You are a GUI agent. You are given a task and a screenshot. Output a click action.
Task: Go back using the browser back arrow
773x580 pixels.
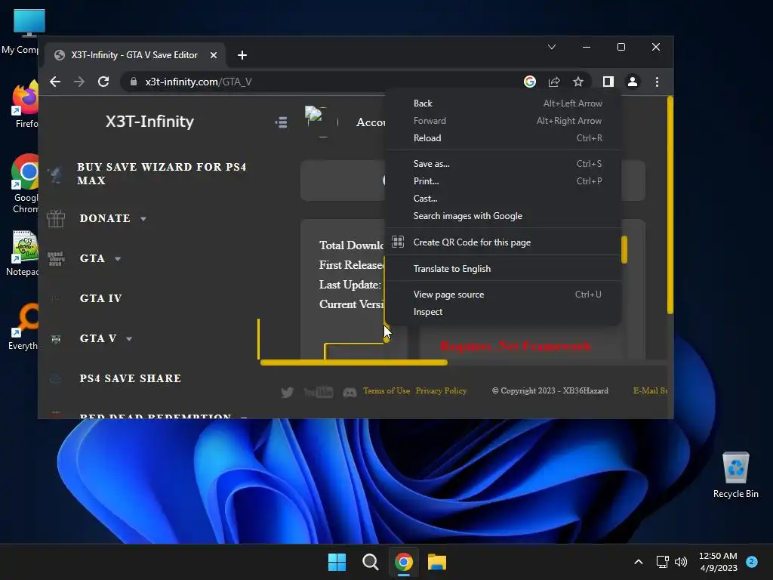(x=55, y=82)
